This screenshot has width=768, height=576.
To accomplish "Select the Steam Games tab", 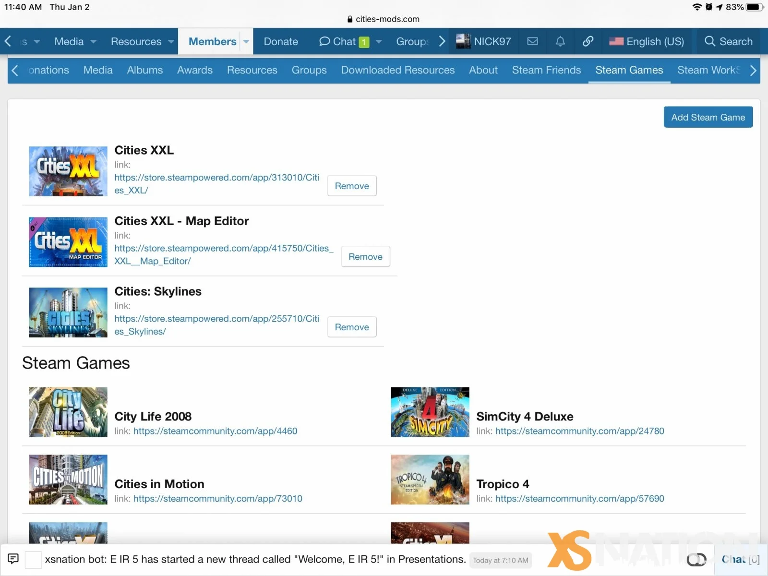I will point(629,70).
